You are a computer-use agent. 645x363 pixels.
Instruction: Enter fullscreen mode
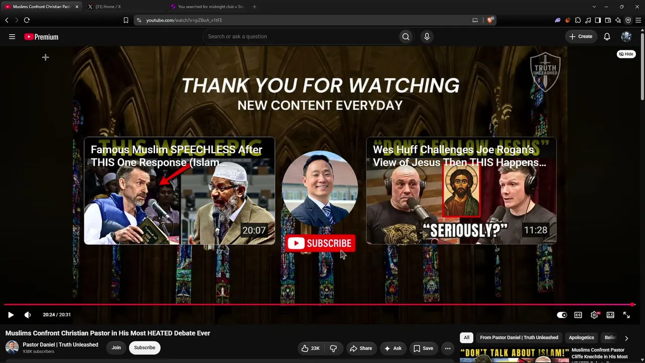(626, 315)
